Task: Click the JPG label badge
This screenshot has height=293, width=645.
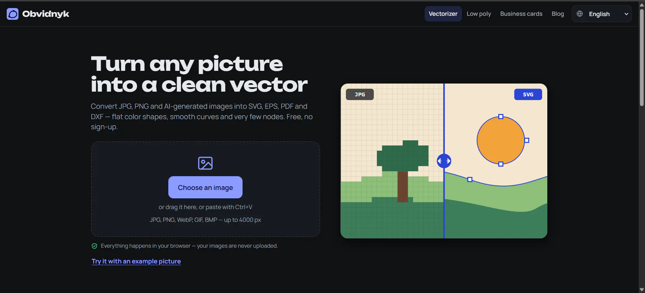Action: click(x=360, y=94)
